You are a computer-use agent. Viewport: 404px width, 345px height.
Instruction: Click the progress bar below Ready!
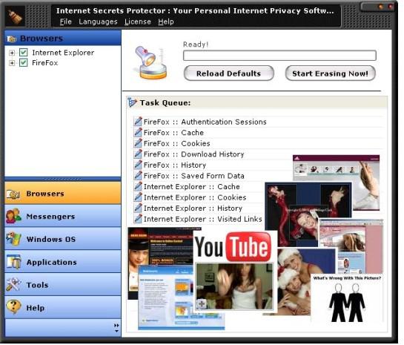click(279, 56)
